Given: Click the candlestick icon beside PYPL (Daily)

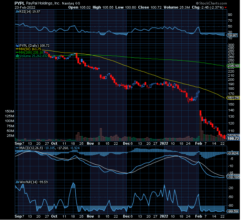Looking at the screenshot, I should click(17, 46).
